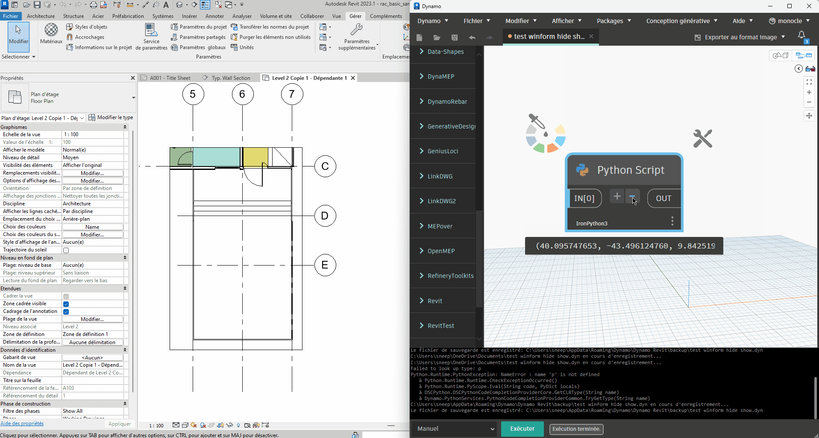Remove input port with minus on Python node
The width and height of the screenshot is (819, 438).
[x=632, y=197]
